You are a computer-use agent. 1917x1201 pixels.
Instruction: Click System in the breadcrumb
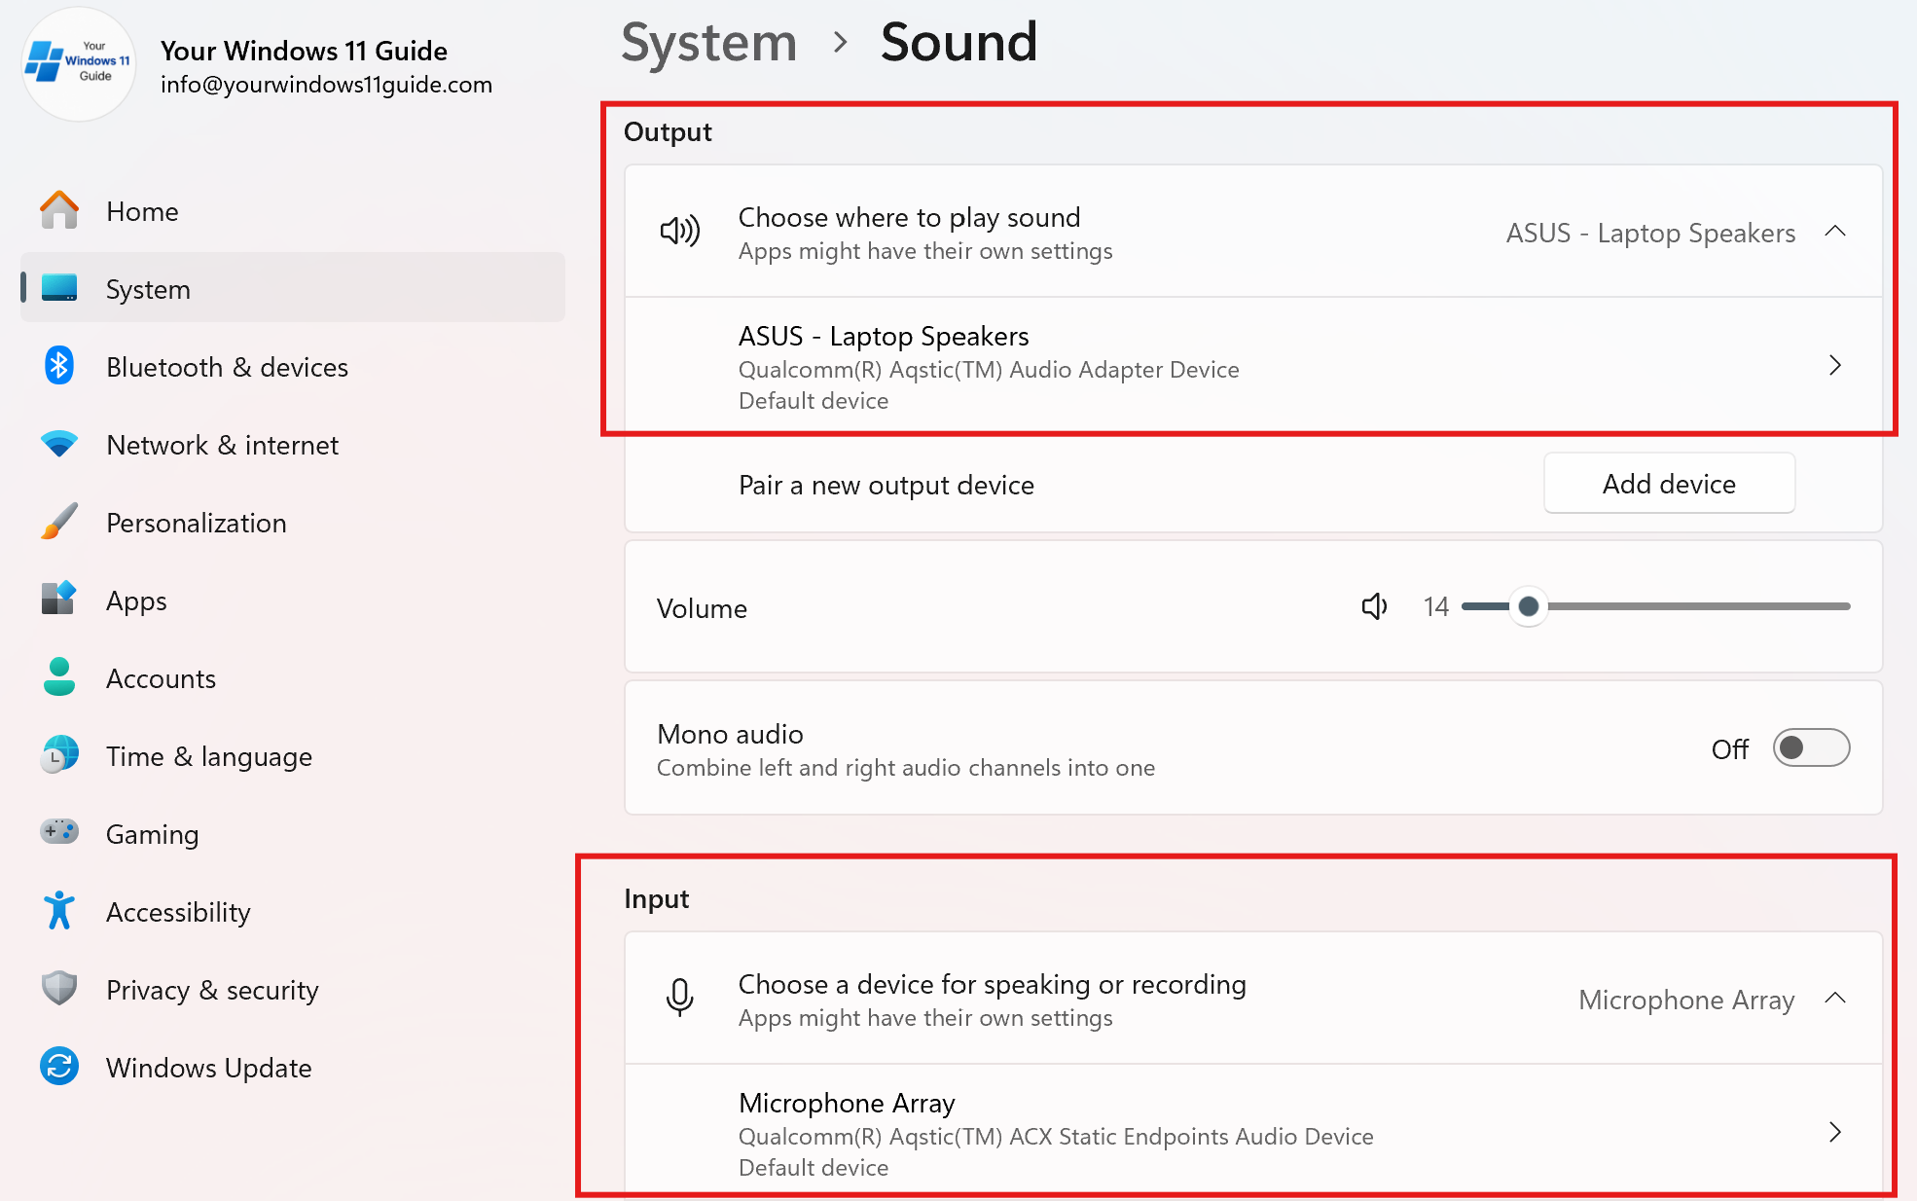point(709,43)
